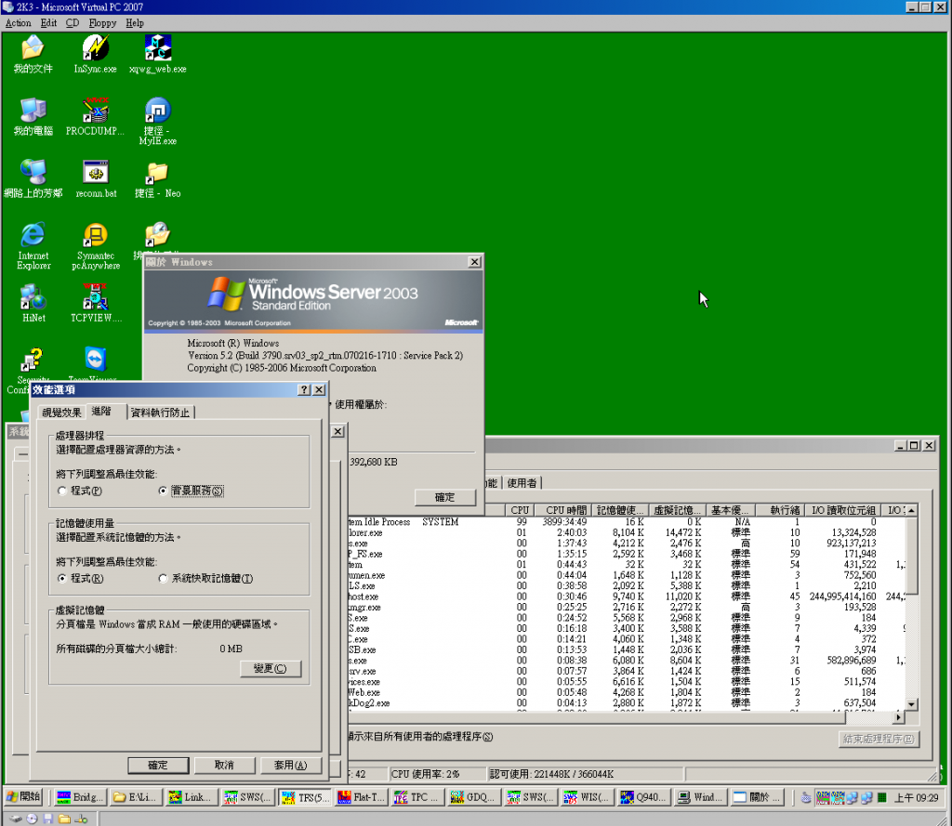Open Help menu in Virtual PC

click(x=135, y=23)
